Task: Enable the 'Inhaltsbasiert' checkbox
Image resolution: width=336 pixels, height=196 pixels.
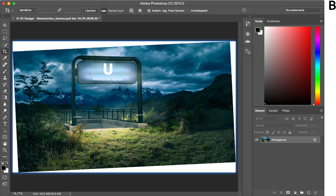Action: point(188,10)
